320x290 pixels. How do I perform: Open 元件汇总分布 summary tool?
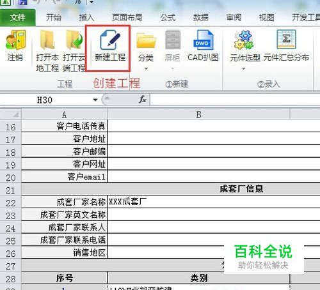tap(286, 46)
